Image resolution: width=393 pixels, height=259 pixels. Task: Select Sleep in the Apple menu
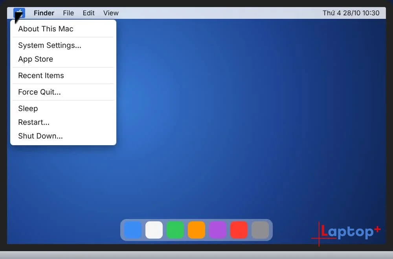click(63, 109)
